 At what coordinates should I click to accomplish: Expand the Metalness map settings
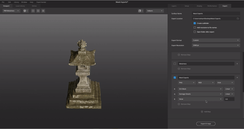pyautogui.click(x=237, y=64)
